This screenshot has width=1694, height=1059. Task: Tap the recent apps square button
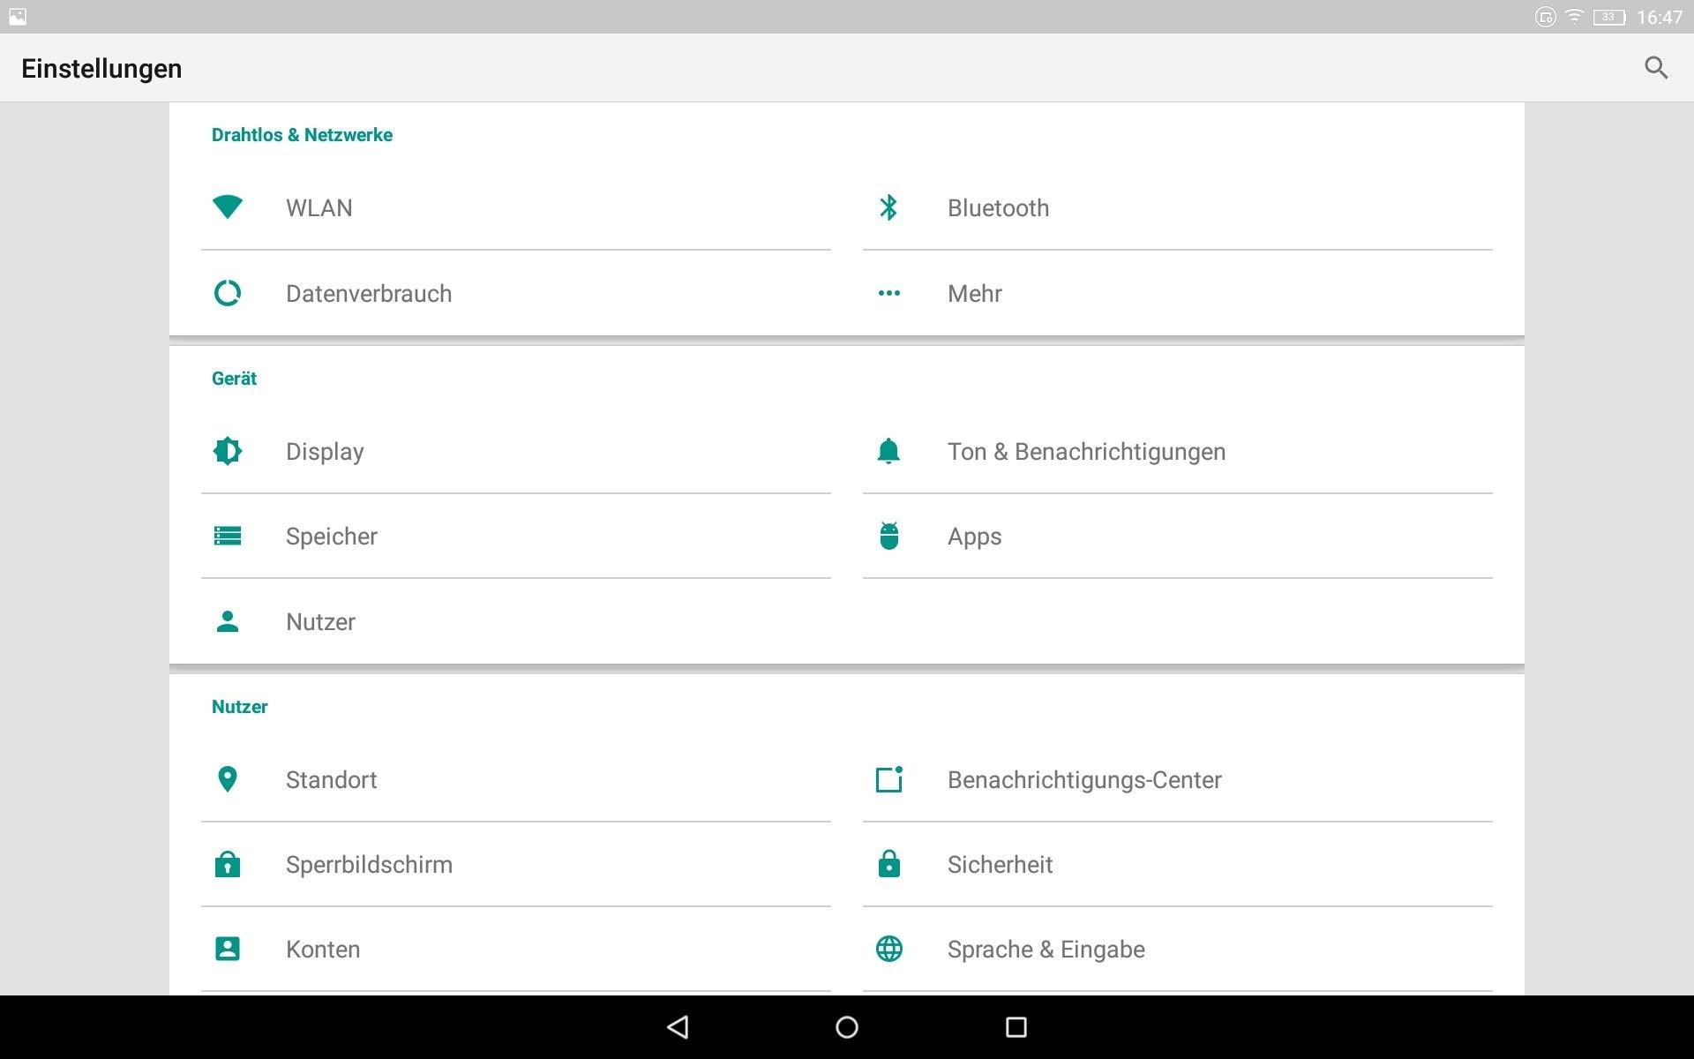click(1016, 1027)
